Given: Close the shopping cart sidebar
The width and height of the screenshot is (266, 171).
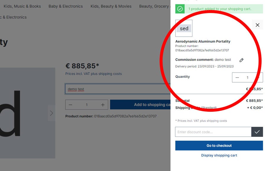Looking at the screenshot, I should (257, 25).
